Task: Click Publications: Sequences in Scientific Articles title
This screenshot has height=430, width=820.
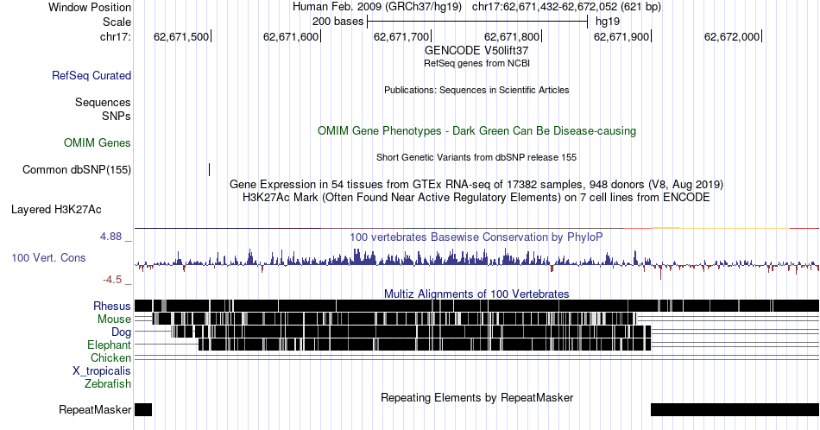Action: tap(476, 90)
